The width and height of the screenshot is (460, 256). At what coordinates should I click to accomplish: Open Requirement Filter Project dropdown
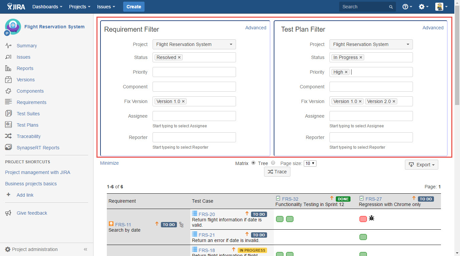tap(194, 44)
